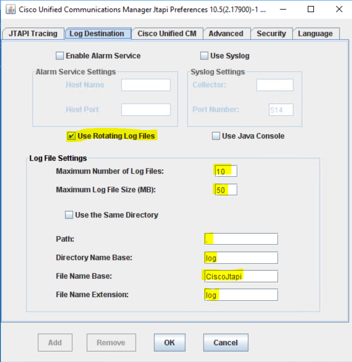Open the Cisco Unified CM tab
The image size is (352, 362).
coord(167,34)
